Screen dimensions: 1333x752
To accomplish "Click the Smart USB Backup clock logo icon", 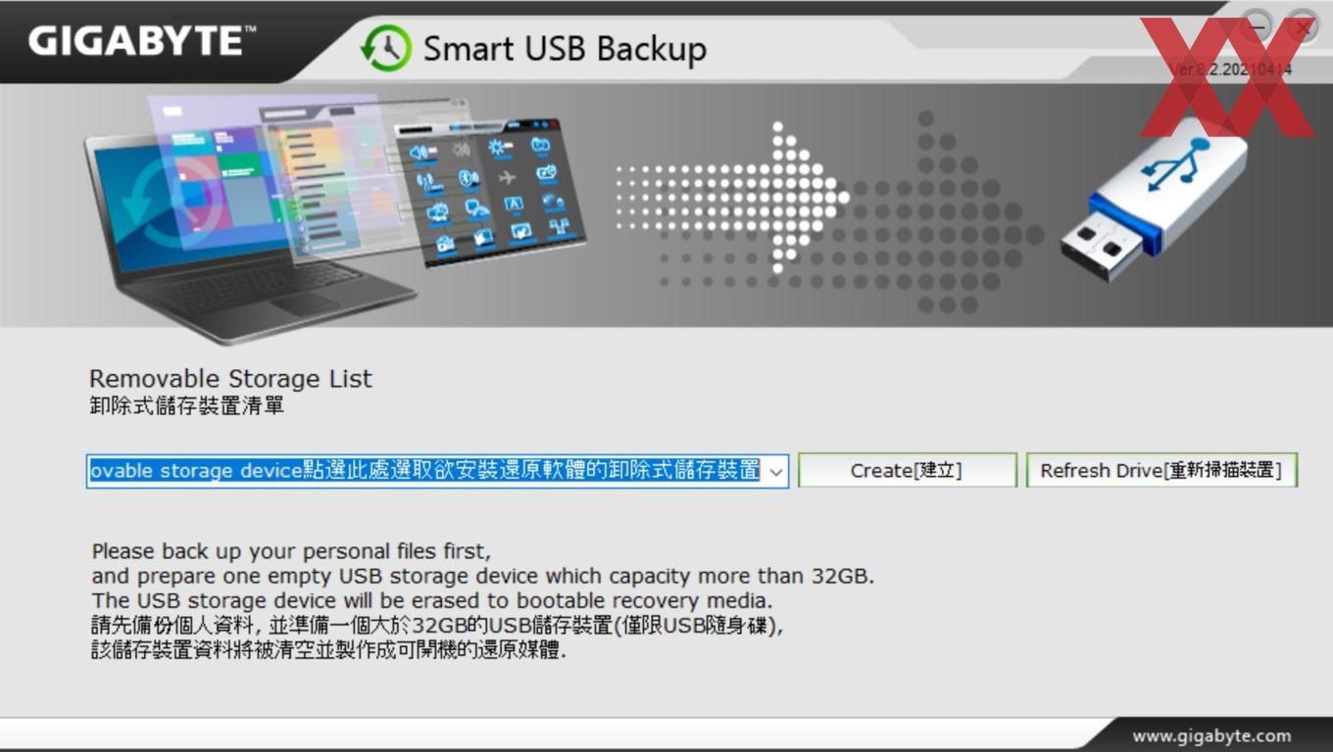I will pos(385,48).
